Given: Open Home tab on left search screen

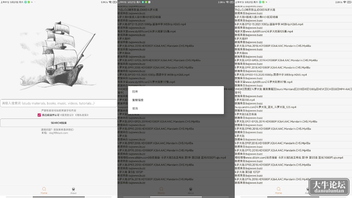Looking at the screenshot, I should [44, 191].
